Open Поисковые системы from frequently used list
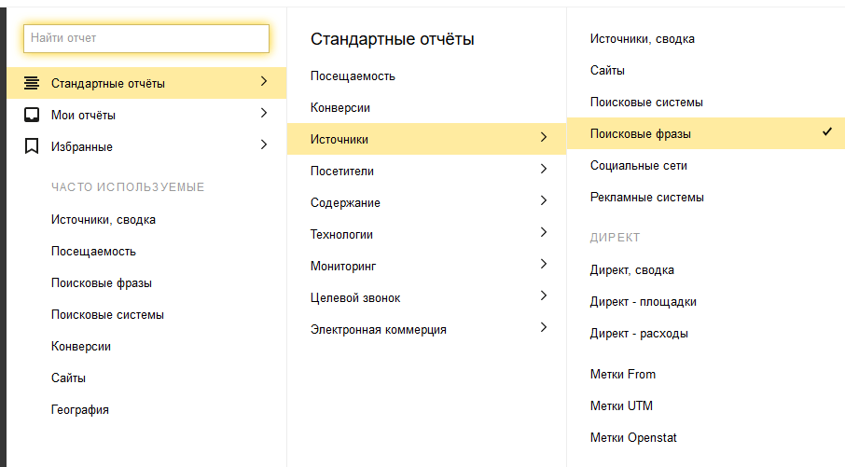The image size is (845, 467). (x=107, y=315)
